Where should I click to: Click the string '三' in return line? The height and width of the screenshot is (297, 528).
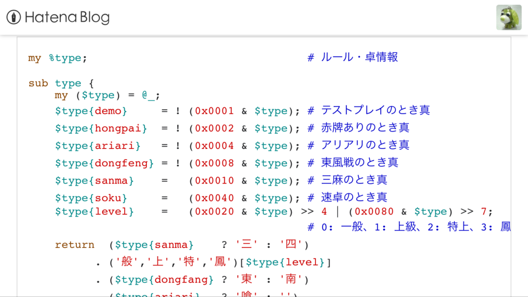click(x=246, y=244)
